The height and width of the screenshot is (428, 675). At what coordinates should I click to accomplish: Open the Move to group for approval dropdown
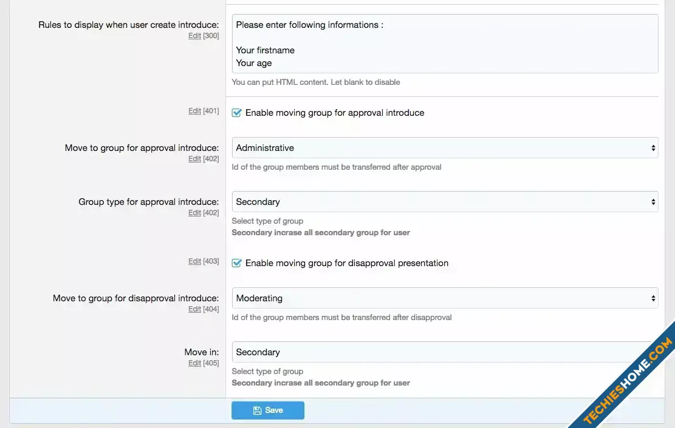tap(445, 148)
